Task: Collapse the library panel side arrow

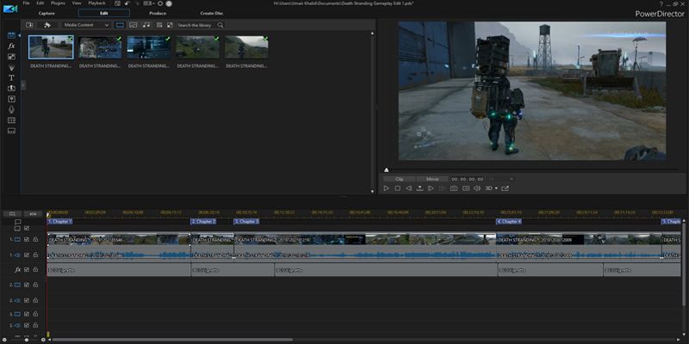Action: click(x=23, y=83)
